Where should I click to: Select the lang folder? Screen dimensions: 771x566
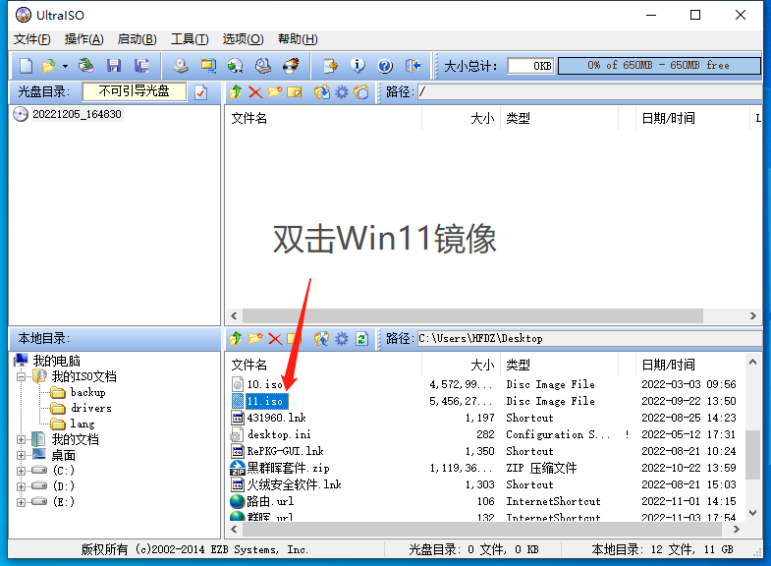(82, 424)
